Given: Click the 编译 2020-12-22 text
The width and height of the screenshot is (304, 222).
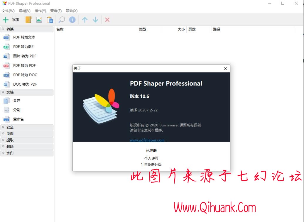Looking at the screenshot, I should 144,110.
